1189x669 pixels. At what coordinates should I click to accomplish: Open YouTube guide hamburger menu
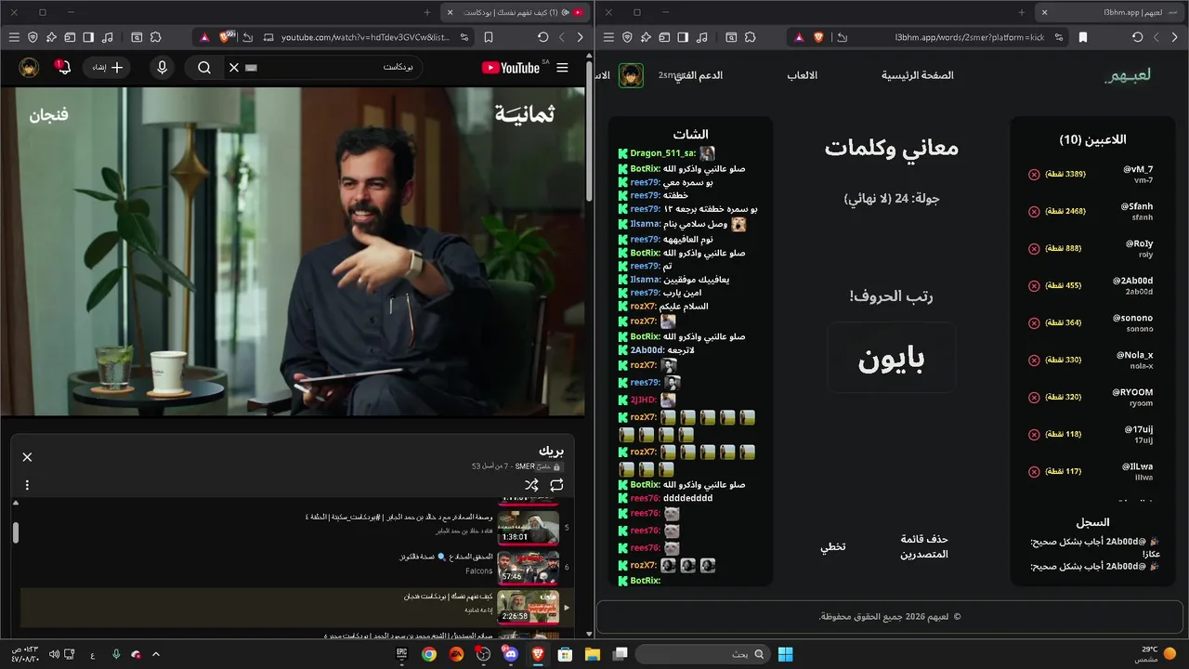point(562,68)
